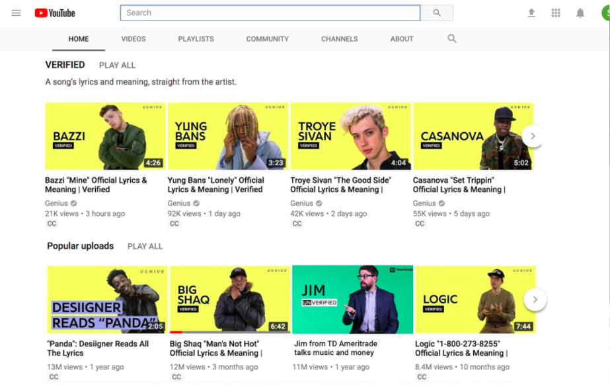Click the CC badge under Casanova video
The width and height of the screenshot is (610, 386).
(x=420, y=224)
